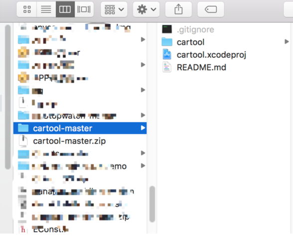The image size is (293, 249).
Task: Click the .gitignore terminal file icon
Action: click(x=167, y=29)
